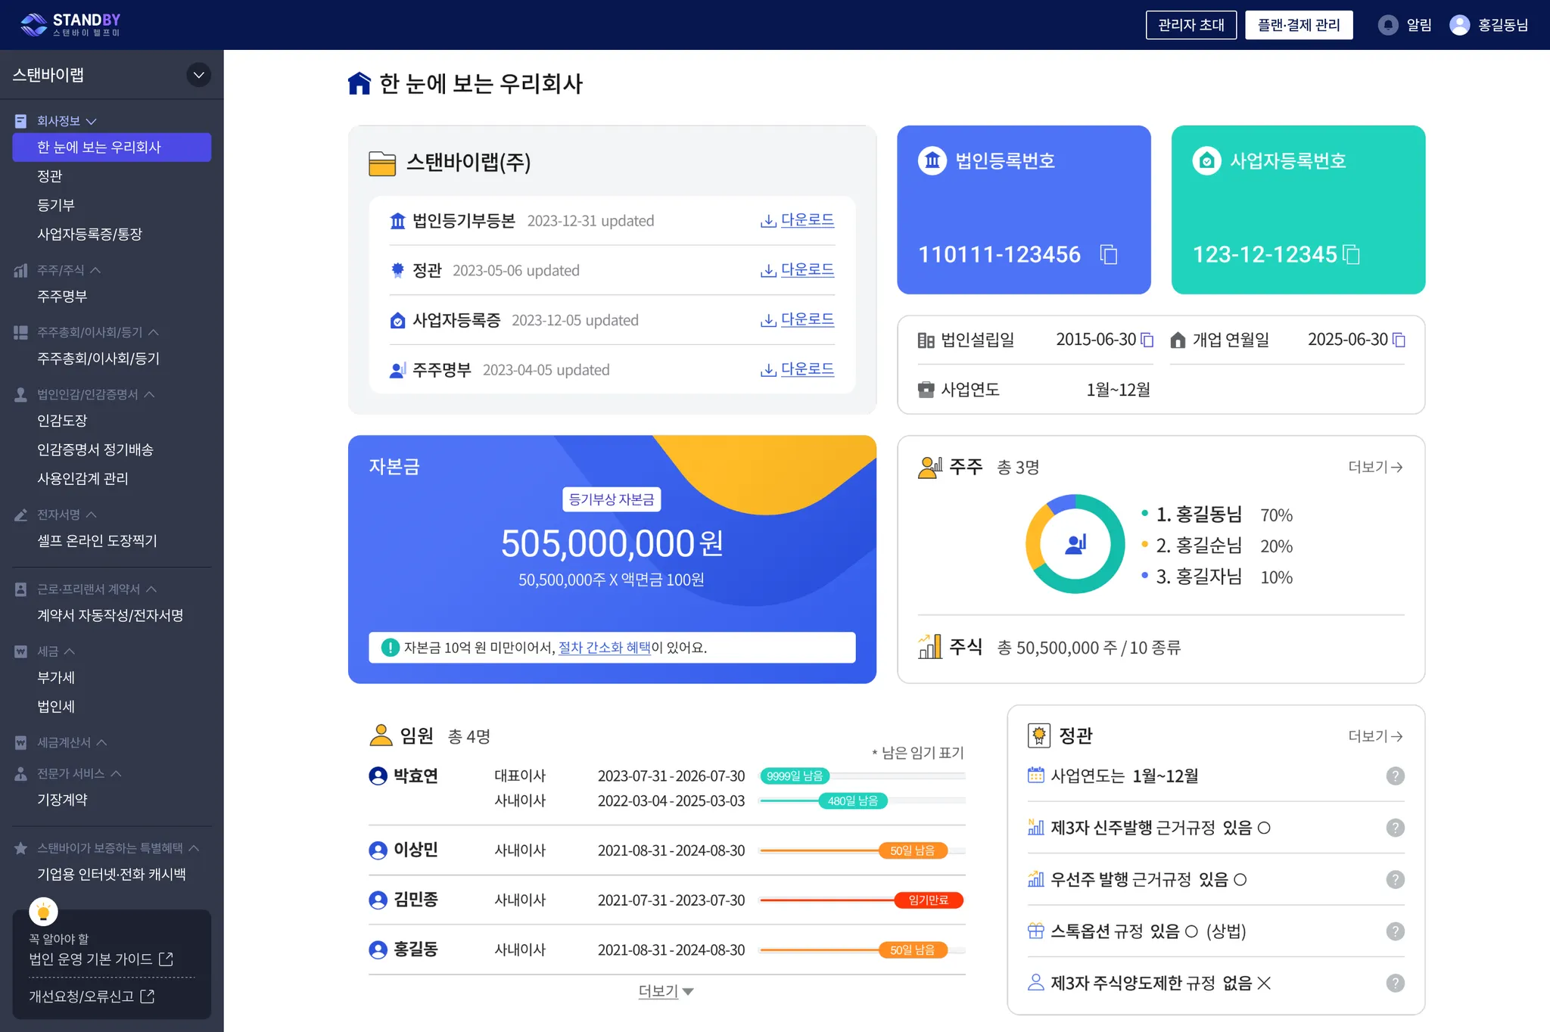The image size is (1550, 1032).
Task: Click the 480일 남음 term progress bar
Action: point(852,800)
